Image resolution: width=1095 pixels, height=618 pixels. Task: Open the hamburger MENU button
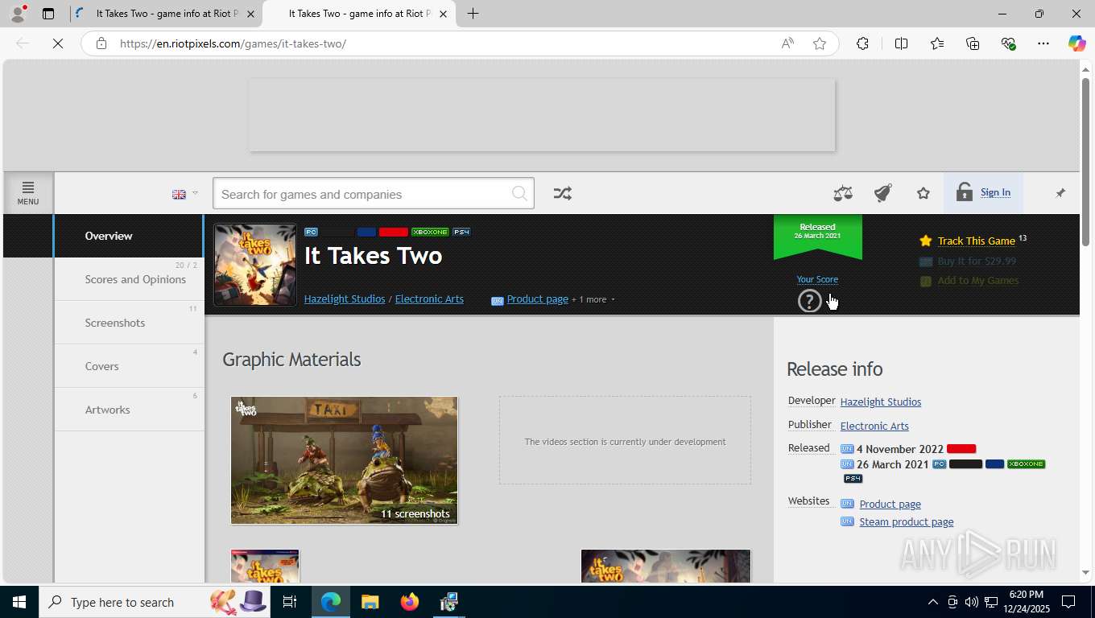coord(28,193)
